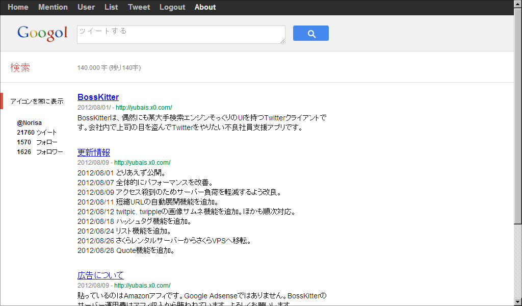Click Logout in the top bar
The image size is (522, 306).
(172, 7)
